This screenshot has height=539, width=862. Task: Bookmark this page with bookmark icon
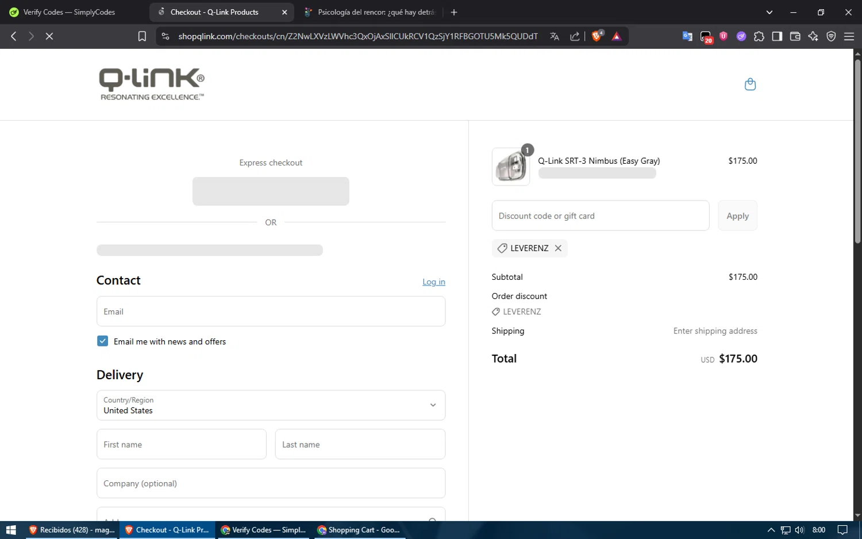[x=142, y=36]
